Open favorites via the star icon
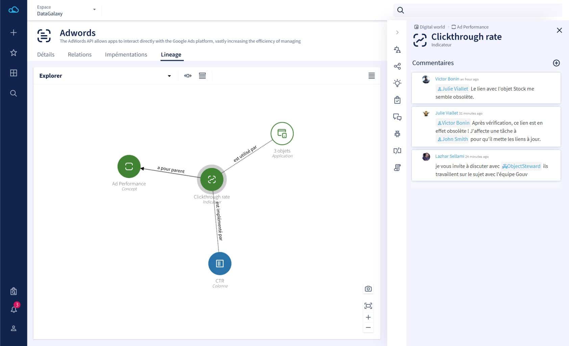 coord(13,53)
